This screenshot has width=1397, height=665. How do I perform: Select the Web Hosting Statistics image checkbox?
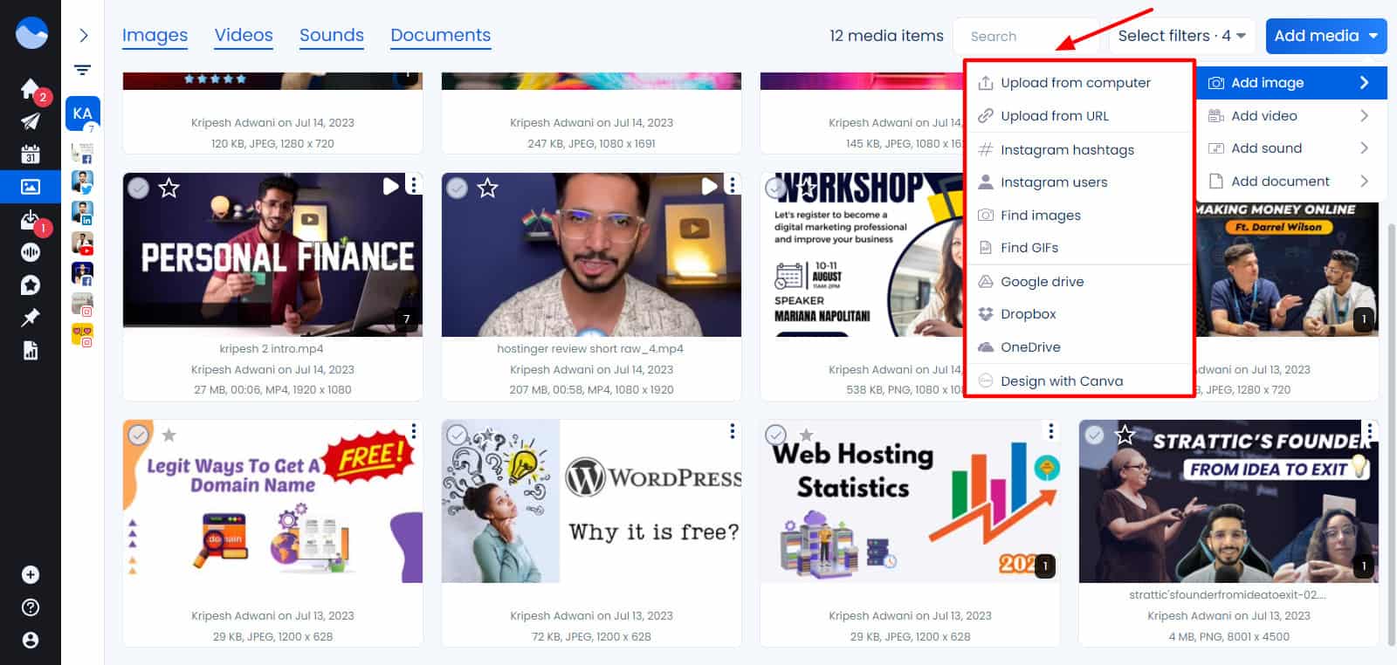776,435
